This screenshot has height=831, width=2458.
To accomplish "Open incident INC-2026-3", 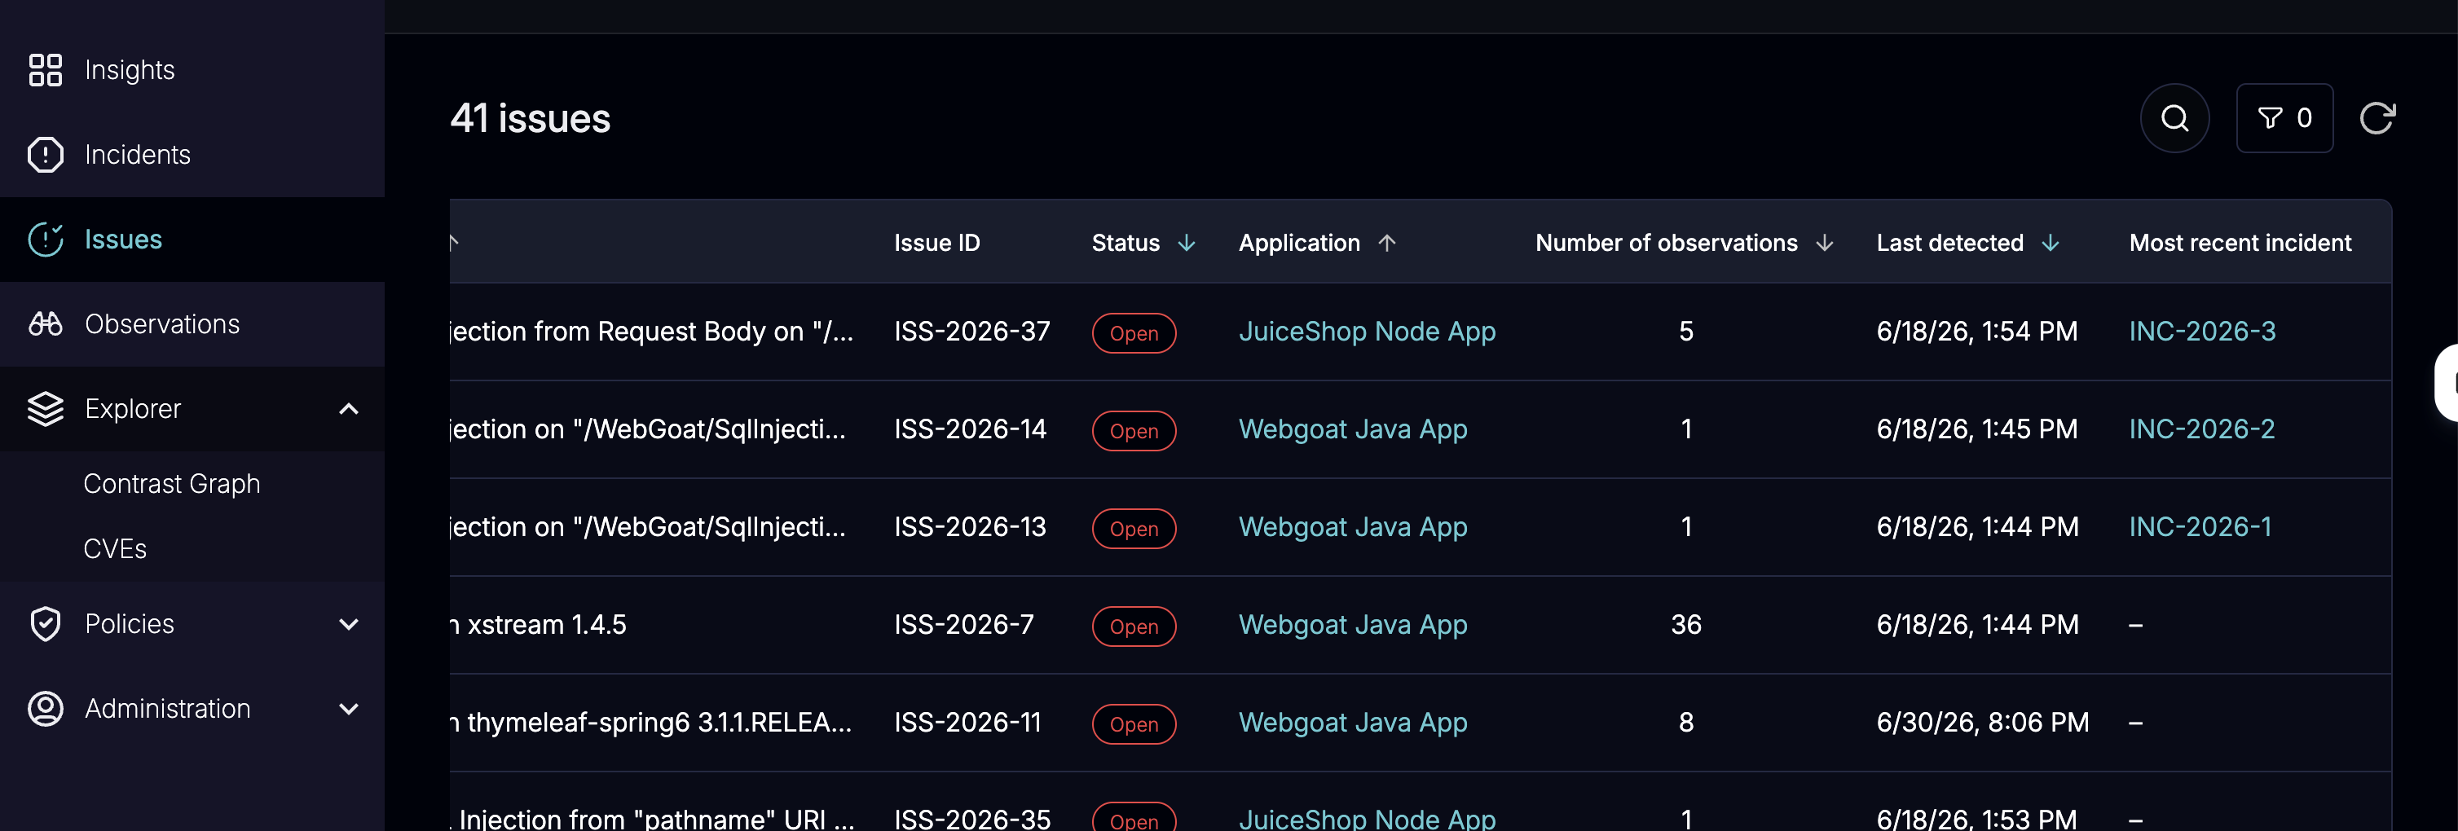I will point(2202,331).
